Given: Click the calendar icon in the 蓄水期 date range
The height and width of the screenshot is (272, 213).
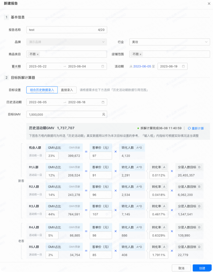Looking at the screenshot, I should (x=103, y=66).
